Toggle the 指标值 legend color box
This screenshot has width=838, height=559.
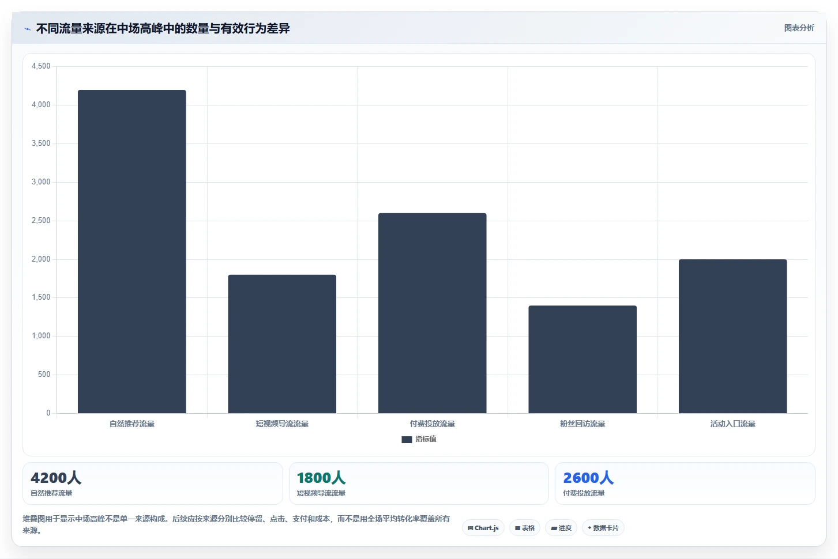tap(407, 440)
